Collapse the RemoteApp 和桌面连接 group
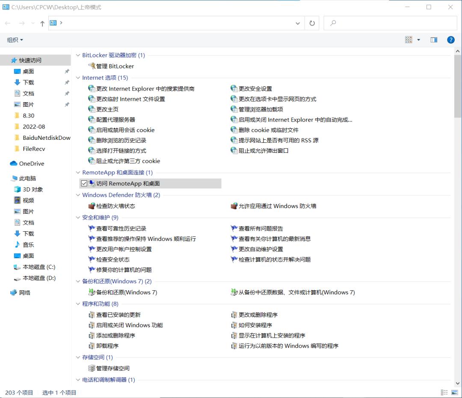462x398 pixels. (78, 173)
